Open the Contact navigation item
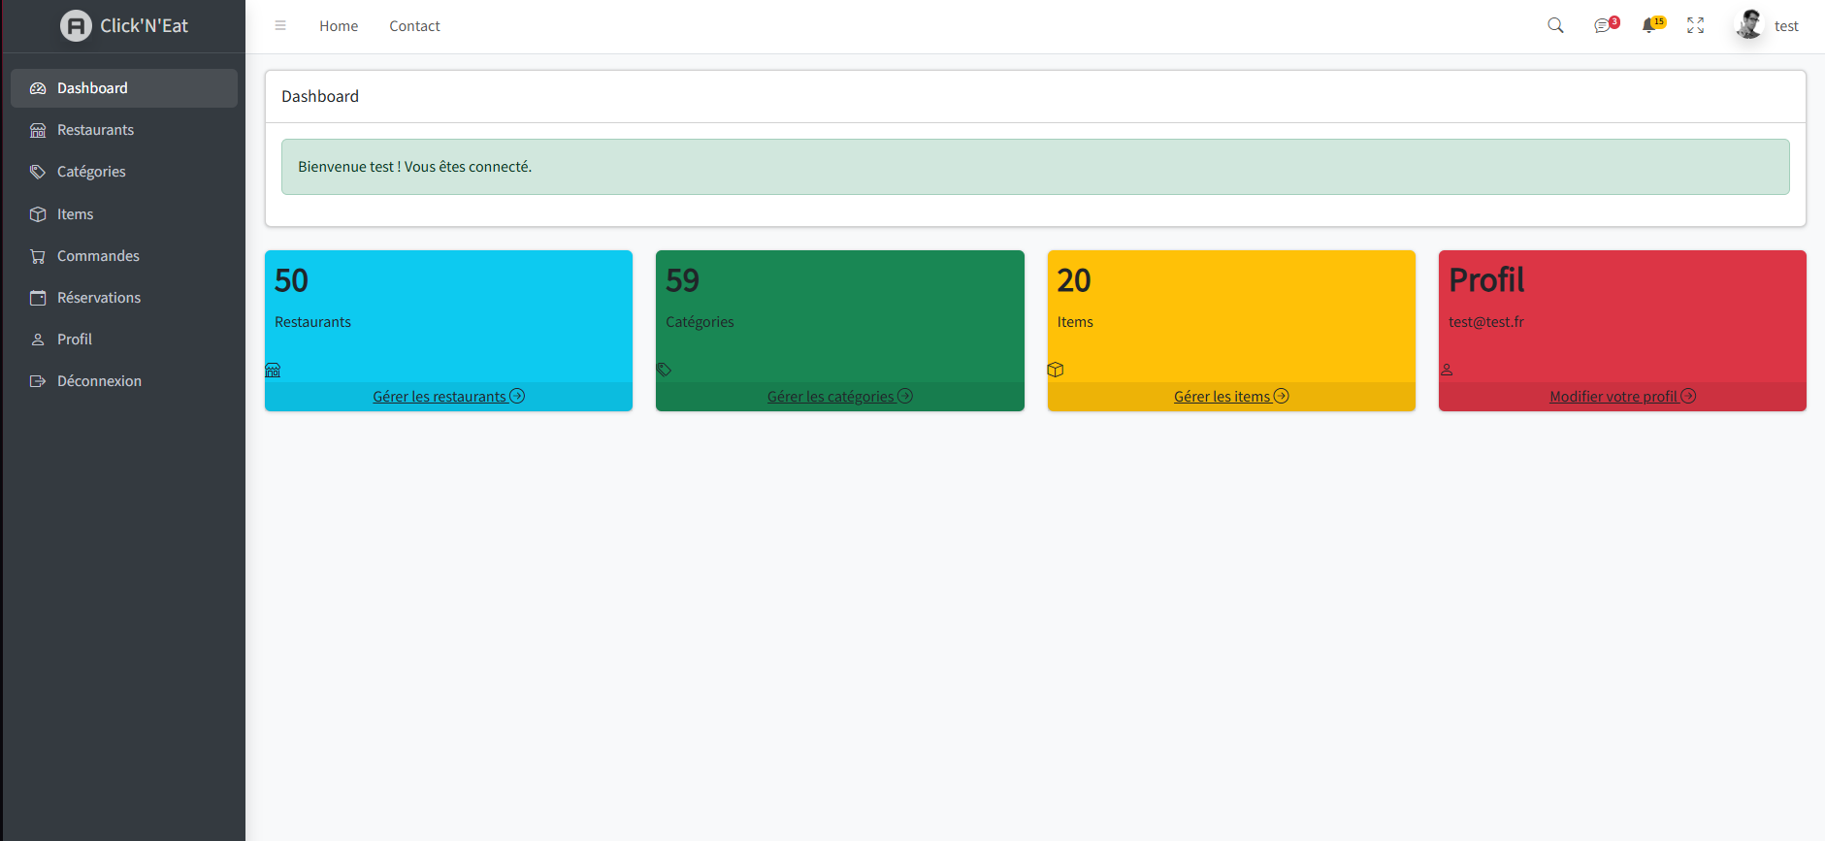Image resolution: width=1825 pixels, height=841 pixels. 414,26
